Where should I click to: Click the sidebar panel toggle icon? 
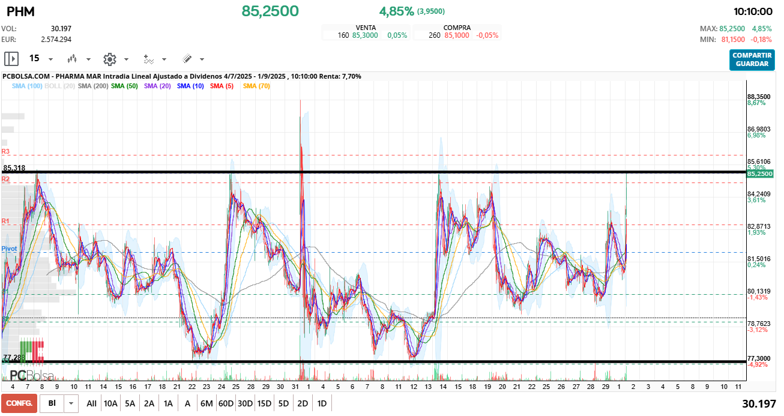point(11,59)
